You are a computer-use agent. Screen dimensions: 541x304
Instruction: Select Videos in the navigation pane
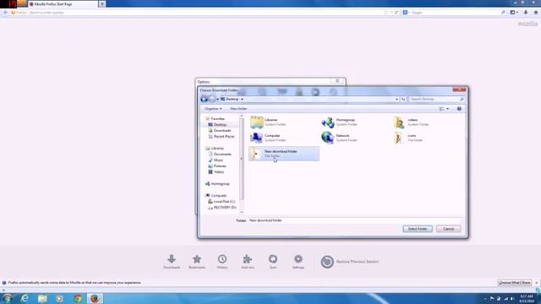[216, 171]
